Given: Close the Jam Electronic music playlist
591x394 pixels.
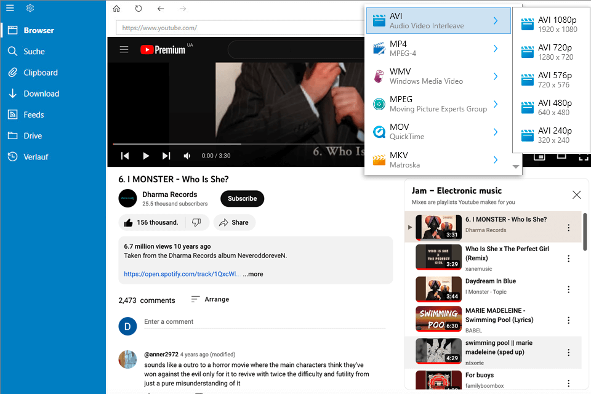Looking at the screenshot, I should tap(577, 195).
